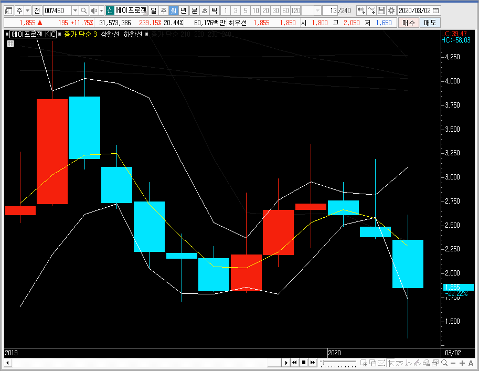The width and height of the screenshot is (479, 371).
Task: Click the diagonal line drawing icon at the bottom
Action: 417,363
